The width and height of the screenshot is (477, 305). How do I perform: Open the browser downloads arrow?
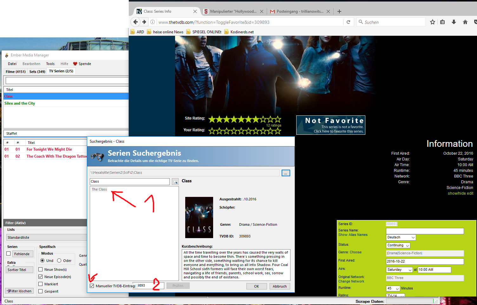coord(454,22)
